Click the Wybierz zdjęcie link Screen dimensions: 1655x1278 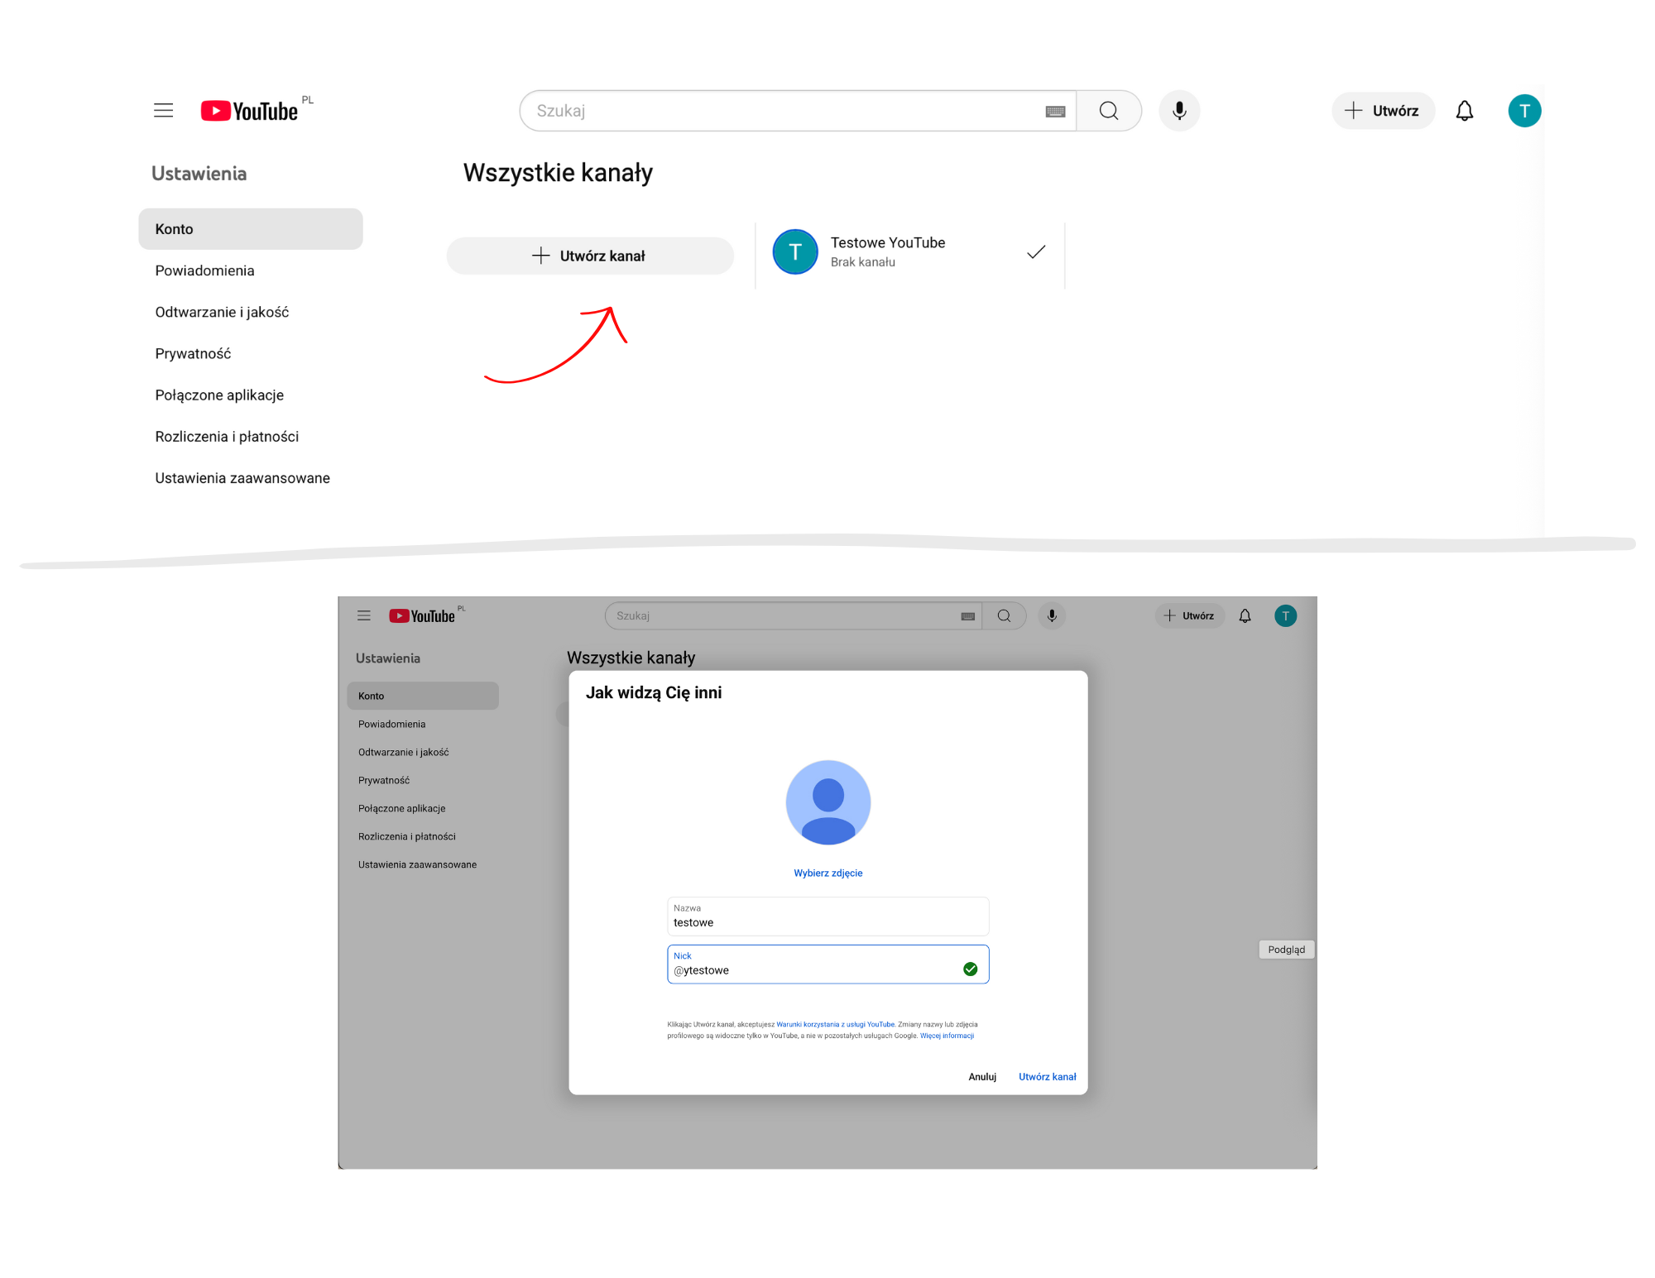827,873
